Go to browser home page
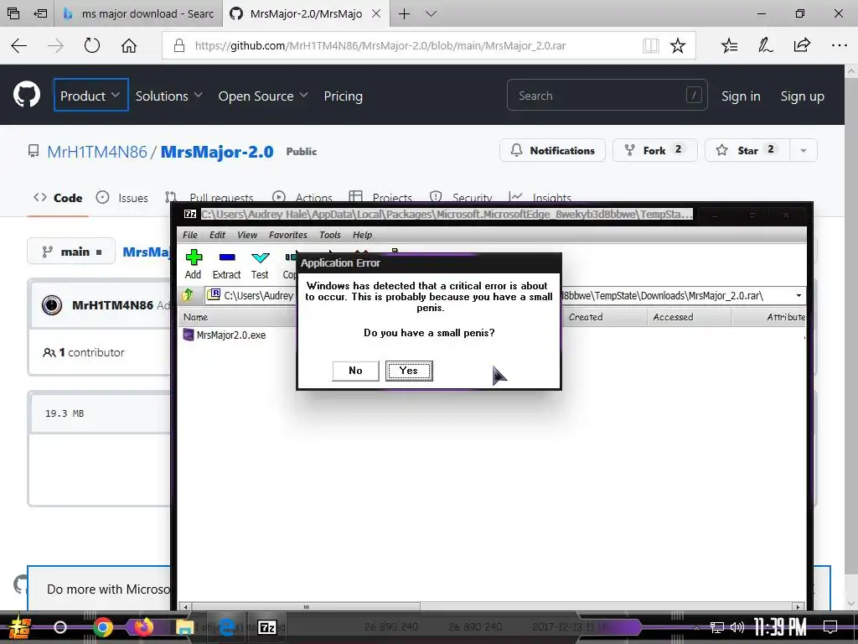The image size is (858, 644). point(128,45)
